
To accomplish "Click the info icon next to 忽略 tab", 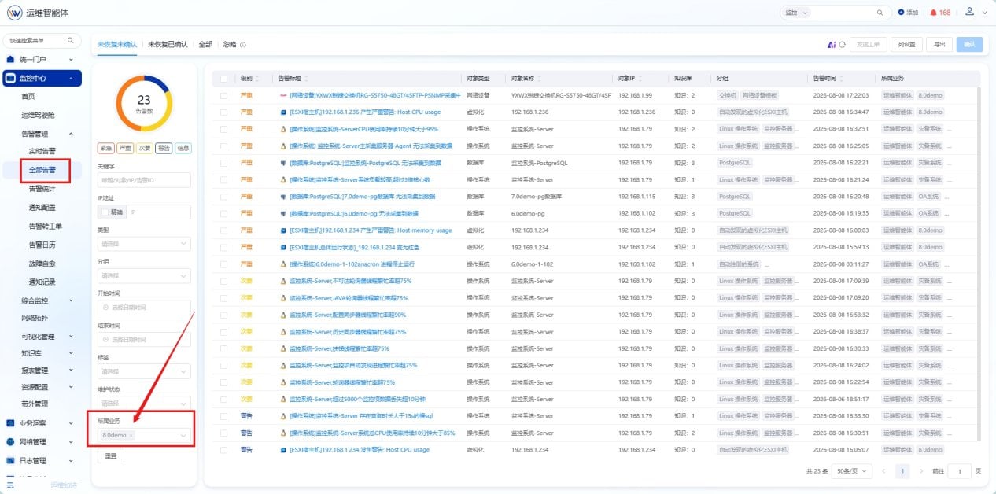I will click(x=243, y=45).
